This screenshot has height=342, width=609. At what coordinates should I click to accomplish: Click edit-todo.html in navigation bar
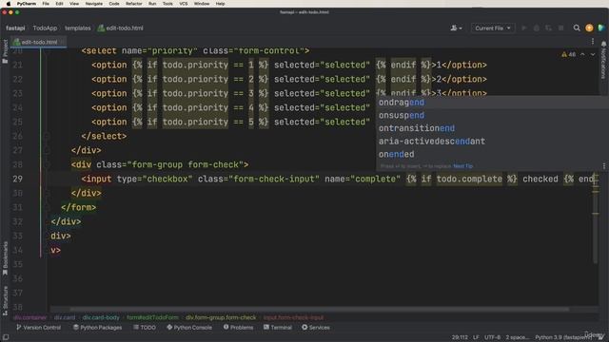(x=121, y=28)
